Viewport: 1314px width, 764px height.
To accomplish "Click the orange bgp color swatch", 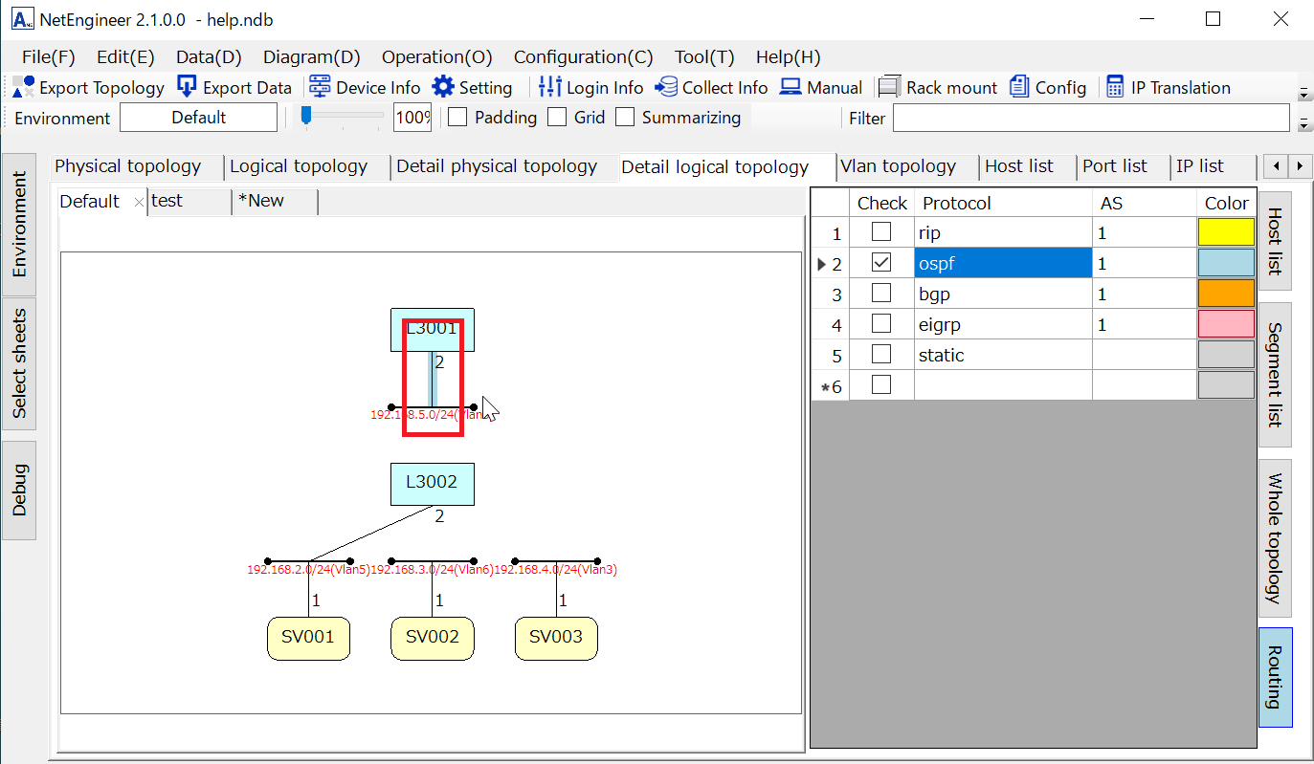I will point(1226,294).
